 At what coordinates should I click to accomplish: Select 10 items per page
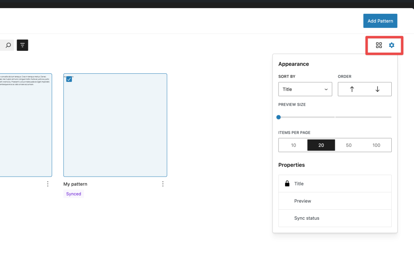pos(293,145)
